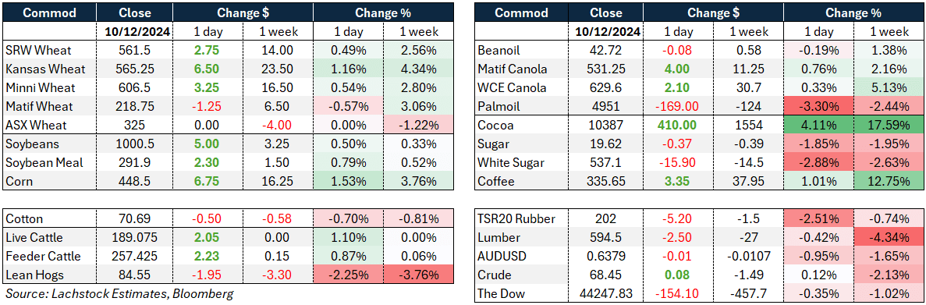Screen dimensions: 926x305
Task: Select the left table Change $ header
Action: [x=243, y=13]
